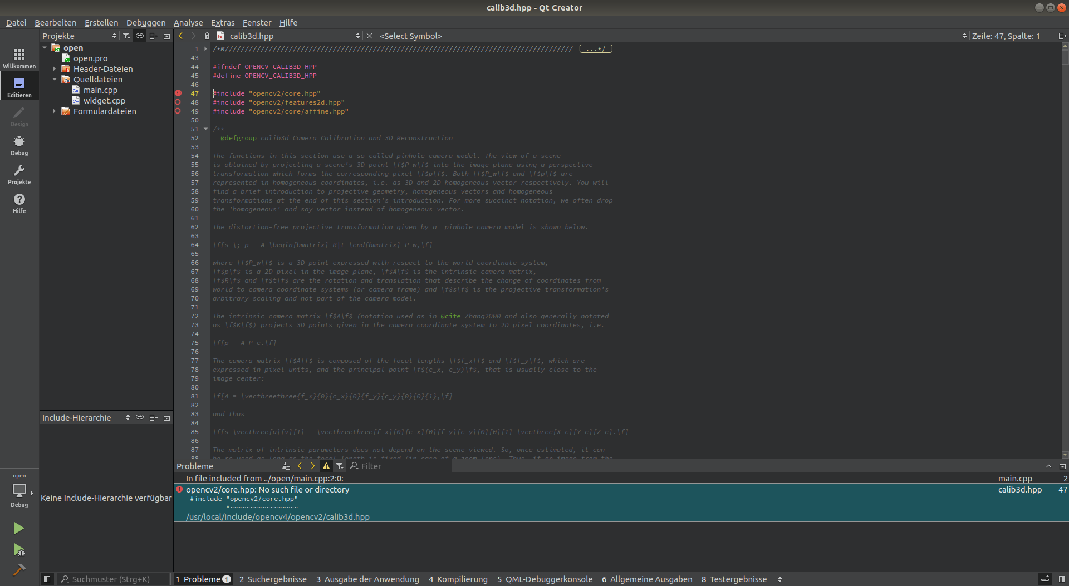Screen dimensions: 1069x586
Task: Collapse the open project tree node
Action: (45, 48)
